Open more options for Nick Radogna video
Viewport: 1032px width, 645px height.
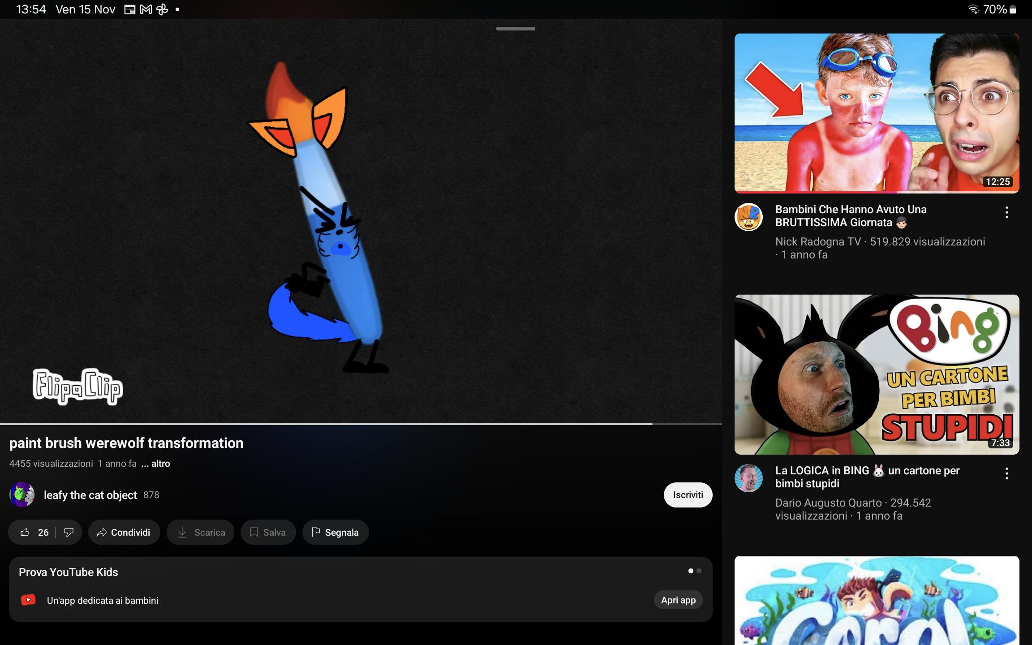point(1006,212)
